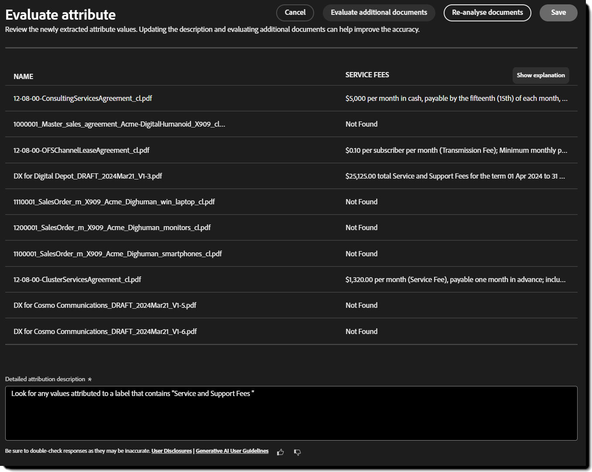Click Re-analyse documents button
Screen dimensions: 592x472
tap(487, 13)
